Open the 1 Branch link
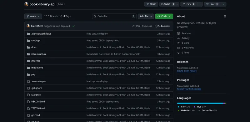250x122 pixels. [51, 16]
